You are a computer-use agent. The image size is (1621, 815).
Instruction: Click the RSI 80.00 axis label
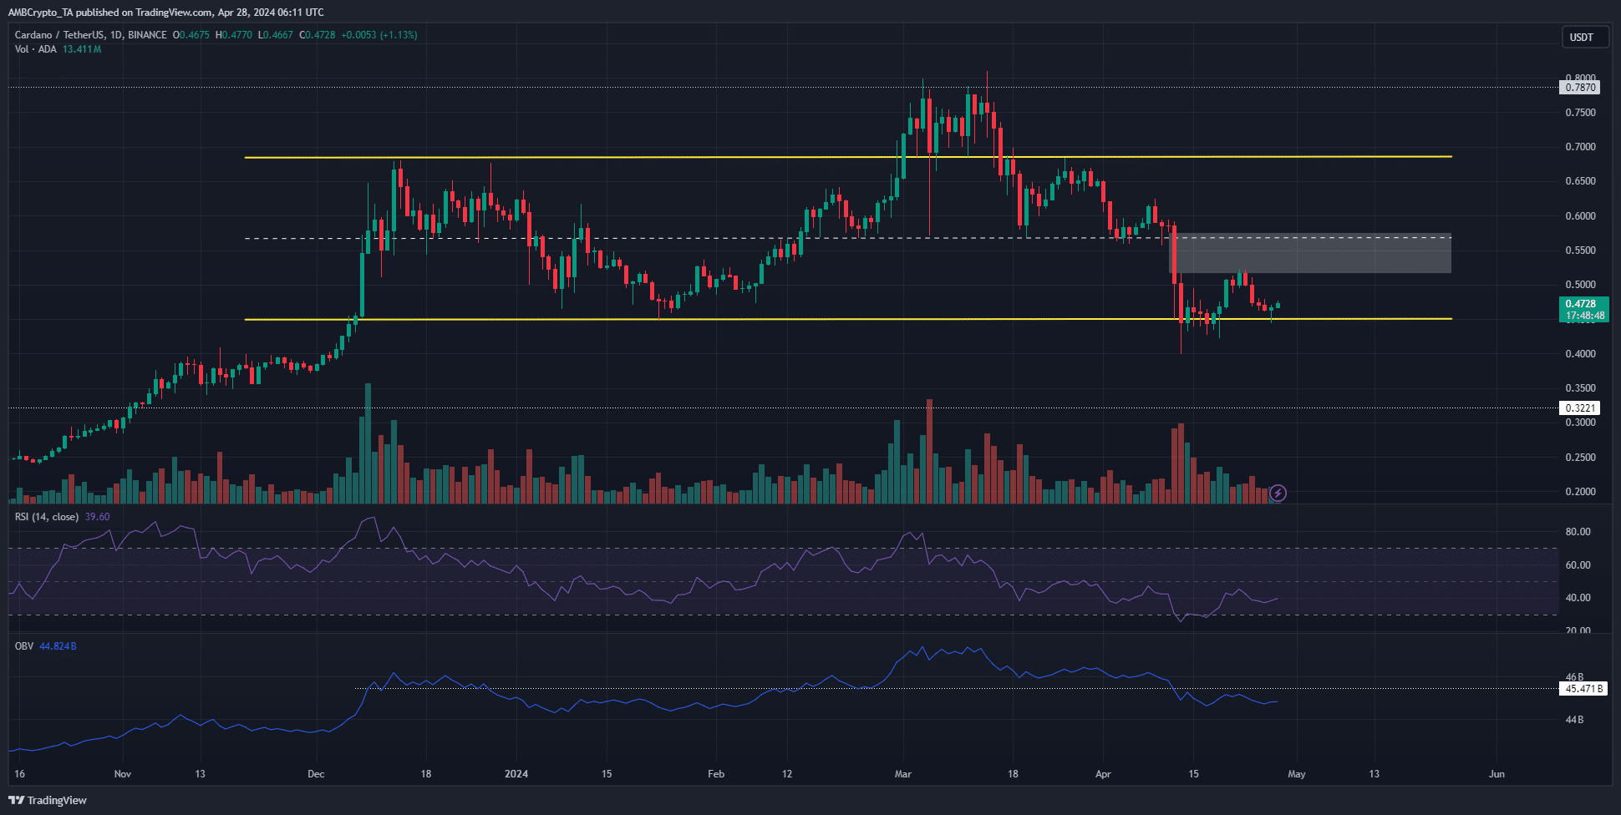1578,532
